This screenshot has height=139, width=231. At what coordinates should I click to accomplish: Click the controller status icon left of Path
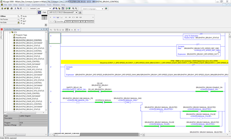tap(40, 12)
